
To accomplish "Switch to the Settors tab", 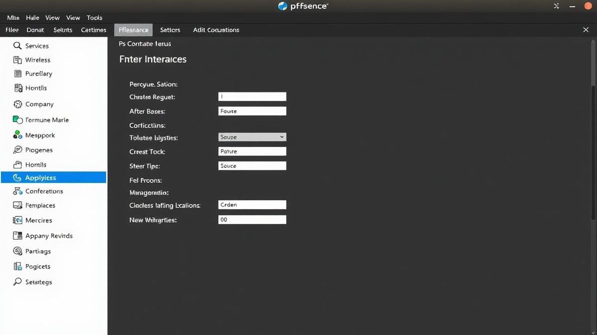I will pyautogui.click(x=170, y=30).
